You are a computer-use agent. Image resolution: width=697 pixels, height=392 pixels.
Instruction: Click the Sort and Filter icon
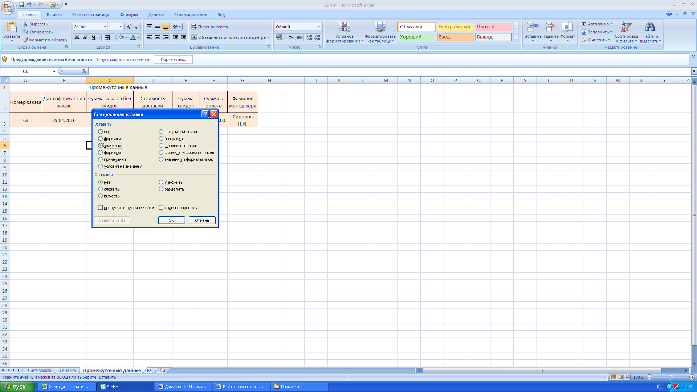626,28
